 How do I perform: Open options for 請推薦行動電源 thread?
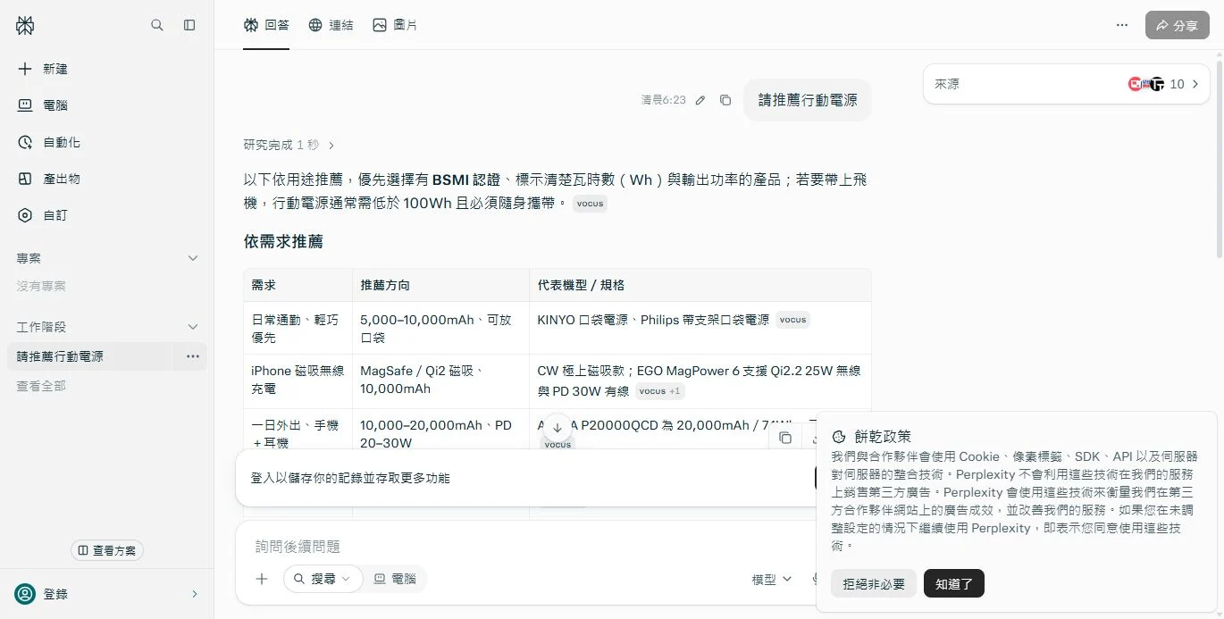[193, 356]
